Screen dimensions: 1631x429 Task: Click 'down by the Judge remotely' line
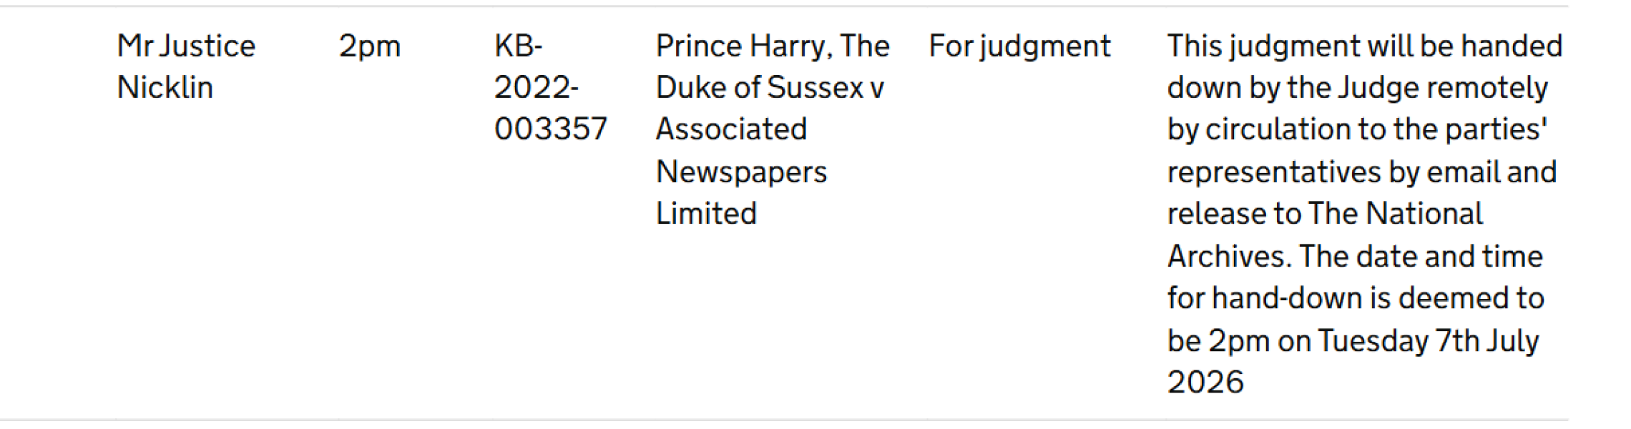click(x=1358, y=89)
